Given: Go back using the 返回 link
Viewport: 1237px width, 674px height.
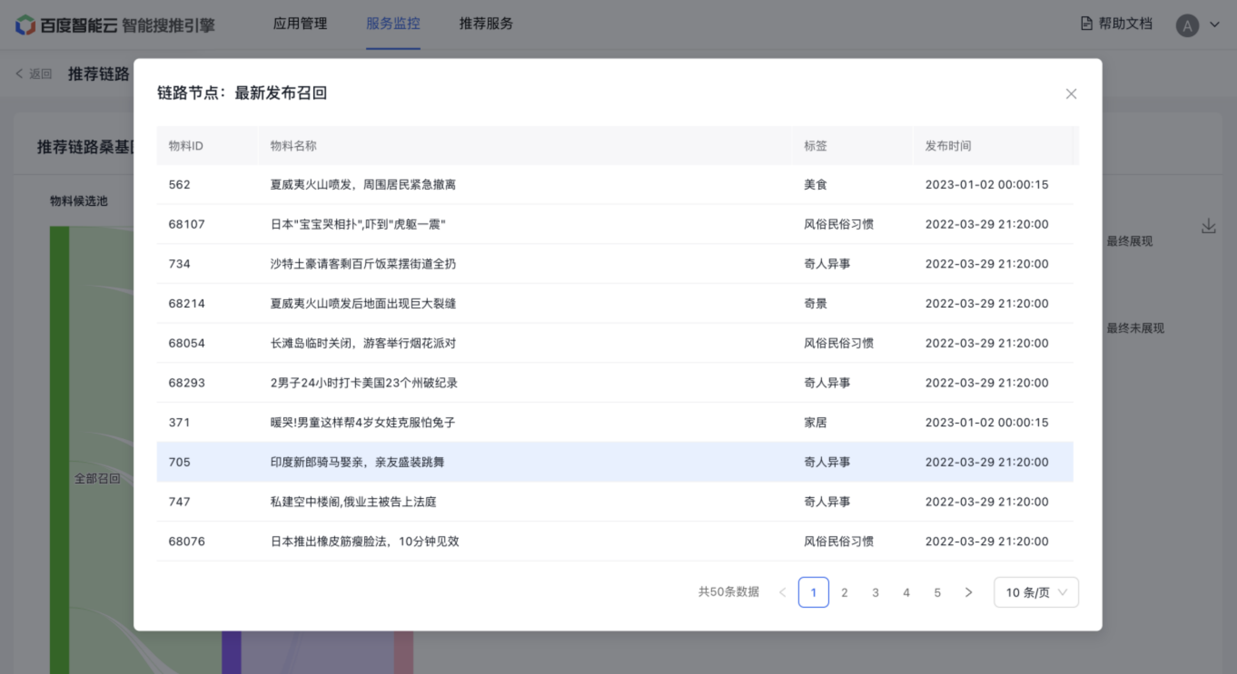Looking at the screenshot, I should click(x=34, y=74).
